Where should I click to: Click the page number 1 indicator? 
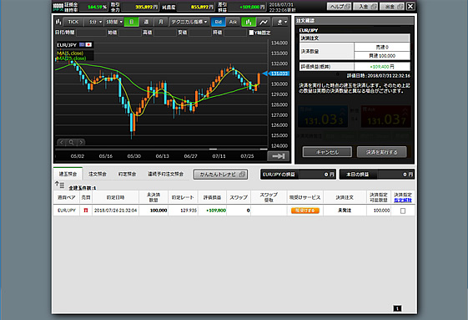pyautogui.click(x=397, y=308)
